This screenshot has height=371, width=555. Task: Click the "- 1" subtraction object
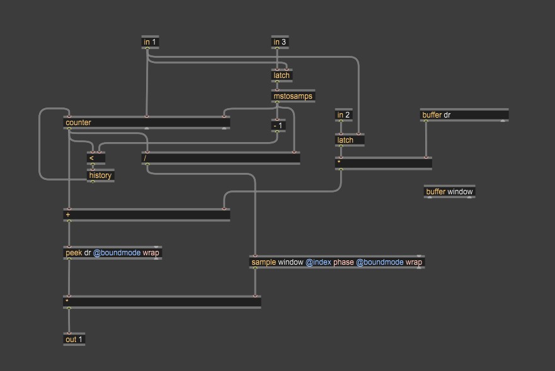pyautogui.click(x=278, y=125)
